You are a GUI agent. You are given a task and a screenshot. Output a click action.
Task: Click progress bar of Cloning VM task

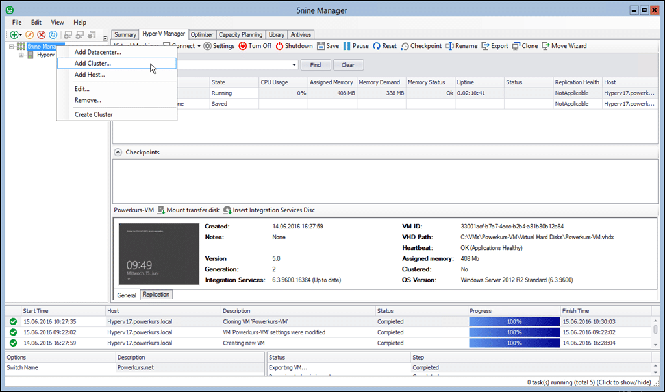click(514, 322)
